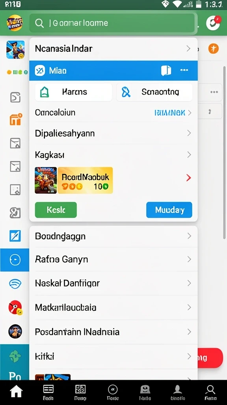Tap the yellow RcerdMaobuk banner
The height and width of the screenshot is (405, 227).
point(85,180)
